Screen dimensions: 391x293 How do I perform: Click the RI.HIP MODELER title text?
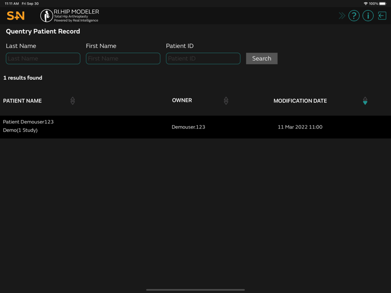pos(77,12)
